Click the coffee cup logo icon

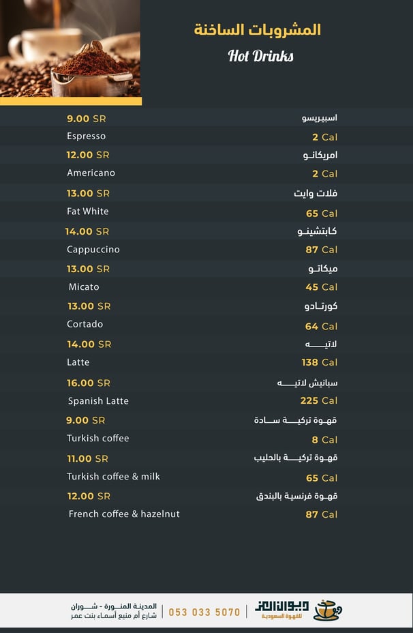[327, 610]
